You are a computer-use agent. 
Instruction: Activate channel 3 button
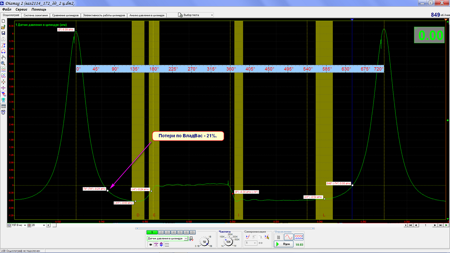pyautogui.click(x=167, y=232)
